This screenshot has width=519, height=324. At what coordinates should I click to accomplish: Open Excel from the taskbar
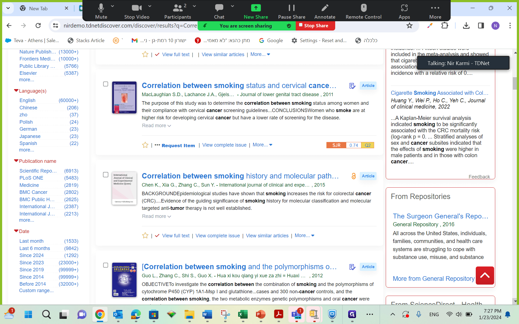pyautogui.click(x=243, y=314)
